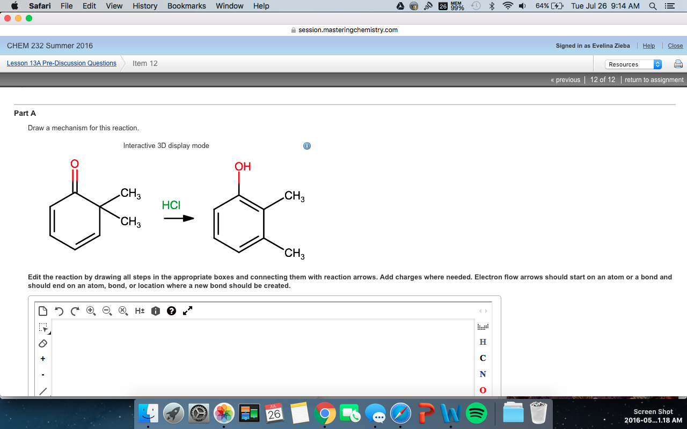Click the info icon above the reaction
Screen dimensions: 687x429
307,145
